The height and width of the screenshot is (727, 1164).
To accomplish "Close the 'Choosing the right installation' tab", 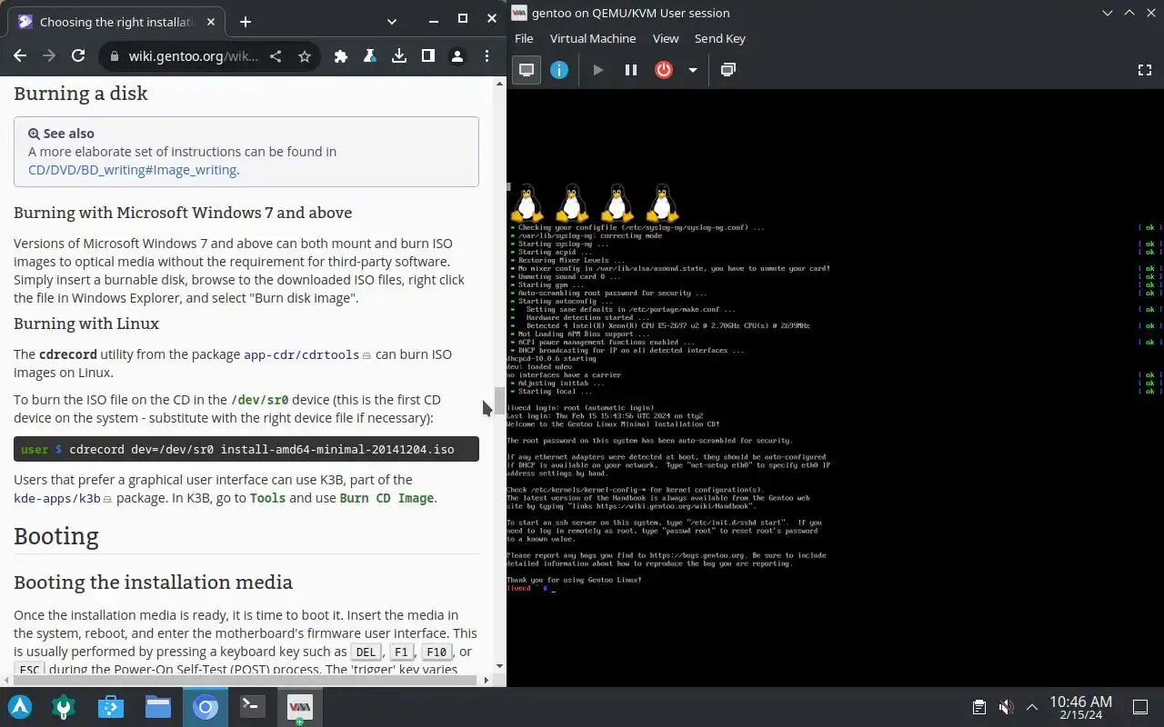I will (212, 21).
